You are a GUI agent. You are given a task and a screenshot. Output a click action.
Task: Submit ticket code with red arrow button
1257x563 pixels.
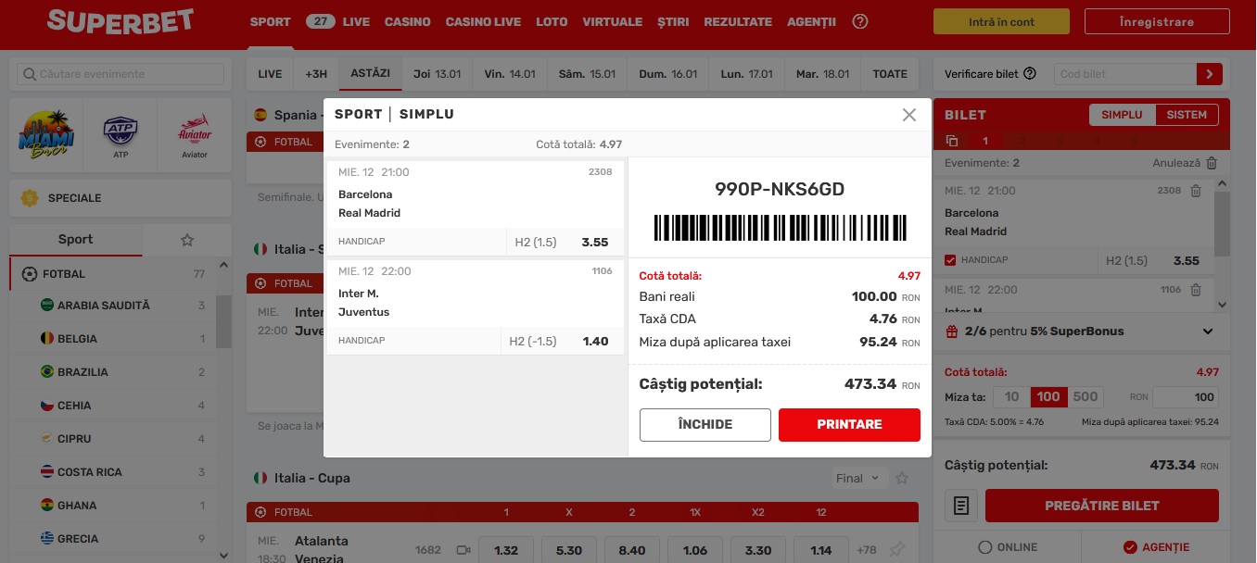pos(1210,74)
